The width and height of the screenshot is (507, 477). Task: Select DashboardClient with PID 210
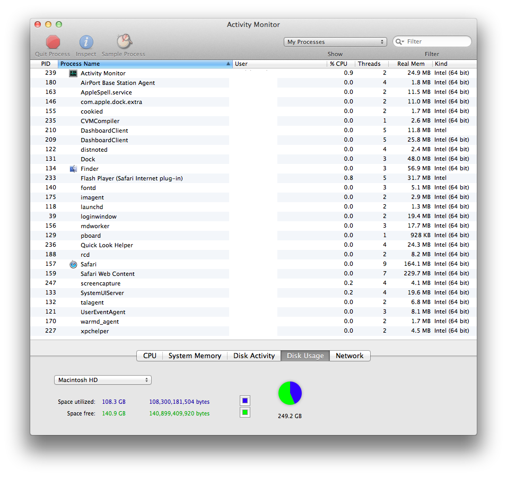(x=253, y=131)
